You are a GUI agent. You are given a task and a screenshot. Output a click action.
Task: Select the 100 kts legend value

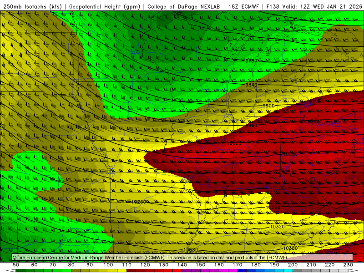point(108,265)
